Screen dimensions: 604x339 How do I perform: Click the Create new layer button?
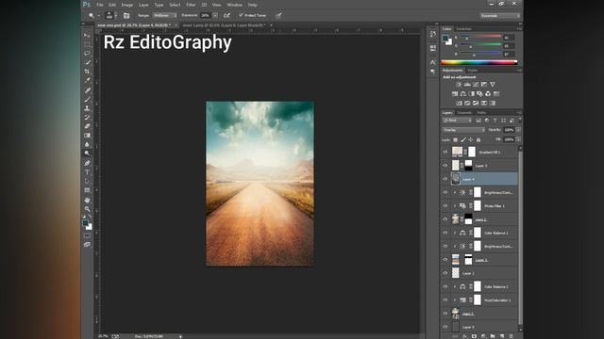click(x=502, y=336)
